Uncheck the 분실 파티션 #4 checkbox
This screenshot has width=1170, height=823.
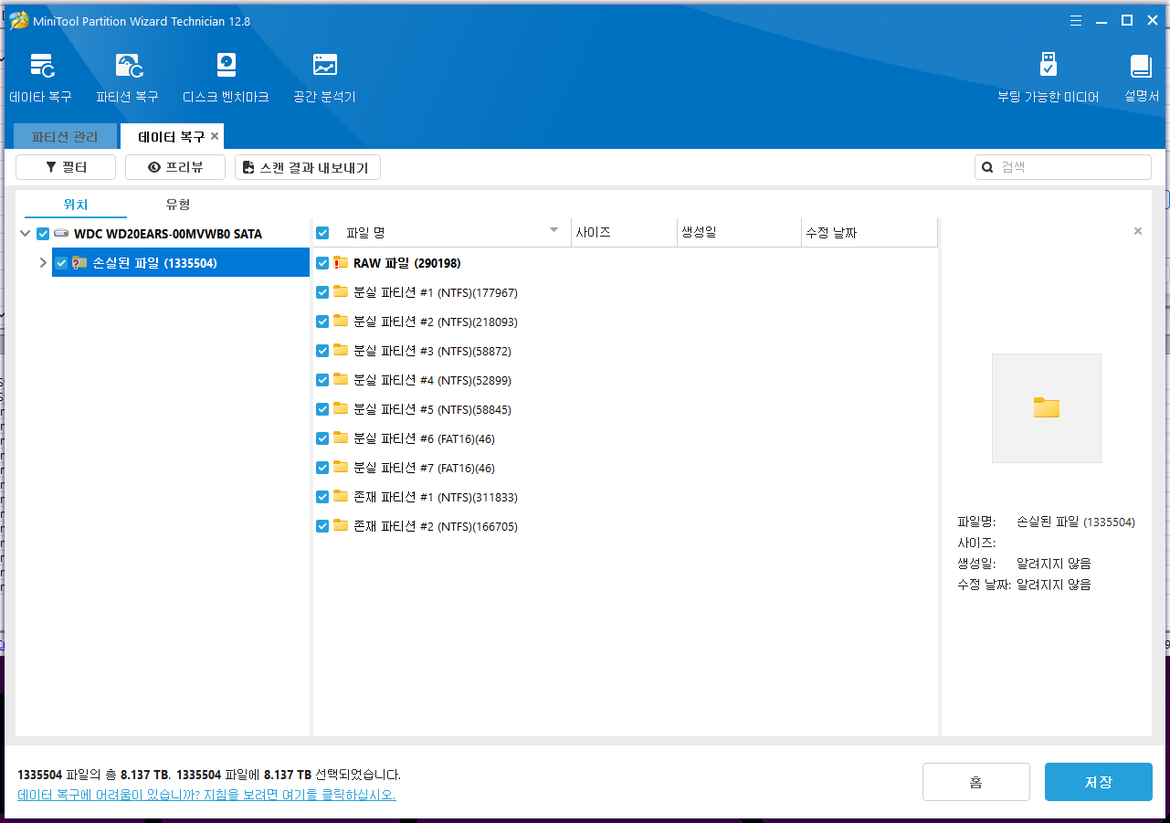point(322,380)
